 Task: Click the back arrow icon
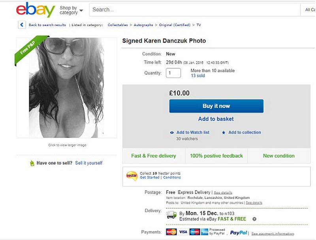click(x=22, y=25)
